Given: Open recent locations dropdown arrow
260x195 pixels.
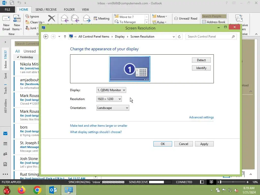Looking at the screenshot, I should tap(59, 37).
